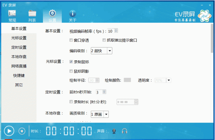Adjust the 延时n秒开始 stepper
Viewport: 215px width, 140px height.
[x=104, y=92]
